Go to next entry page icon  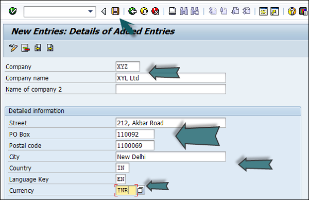click(x=50, y=48)
